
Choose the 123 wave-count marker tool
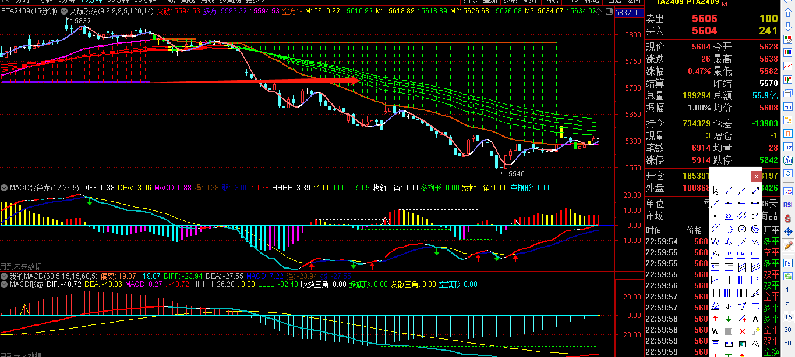(728, 216)
